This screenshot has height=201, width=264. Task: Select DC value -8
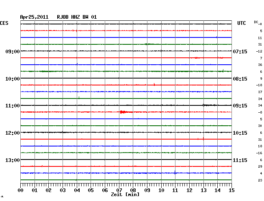(260, 112)
